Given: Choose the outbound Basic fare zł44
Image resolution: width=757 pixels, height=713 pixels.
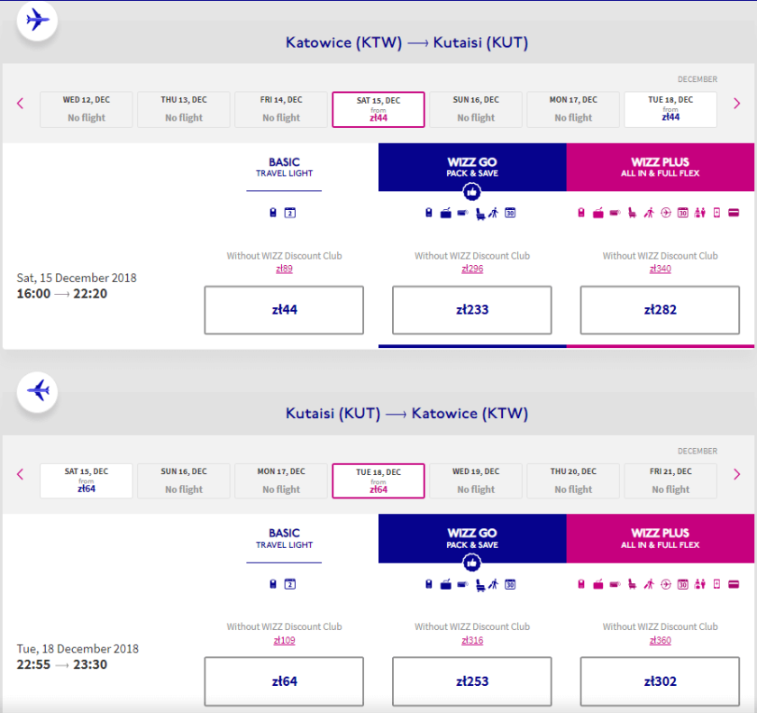Looking at the screenshot, I should (x=284, y=310).
